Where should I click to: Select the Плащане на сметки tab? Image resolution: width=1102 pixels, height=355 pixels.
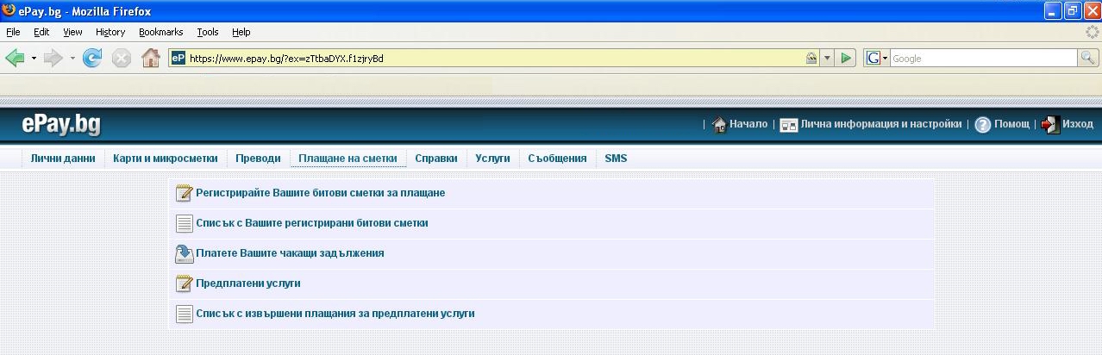point(348,159)
